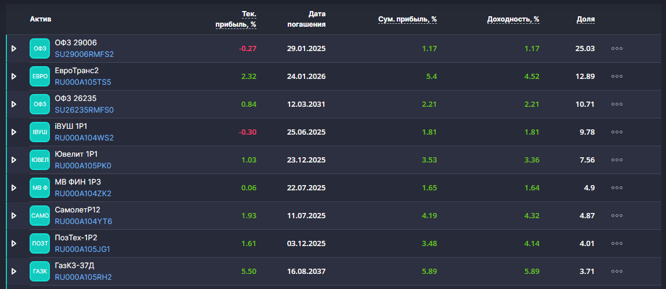
Task: Click the МВ ФИН 1Р3 asset name
Action: click(x=78, y=182)
